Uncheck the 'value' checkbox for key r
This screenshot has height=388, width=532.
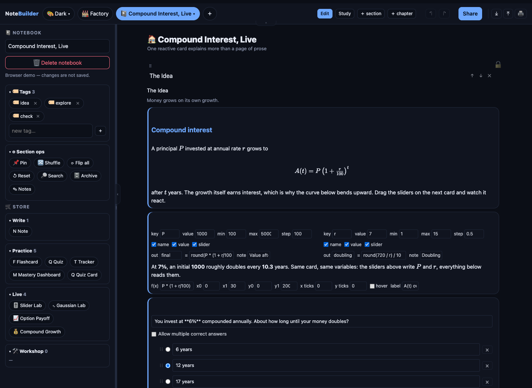click(347, 244)
